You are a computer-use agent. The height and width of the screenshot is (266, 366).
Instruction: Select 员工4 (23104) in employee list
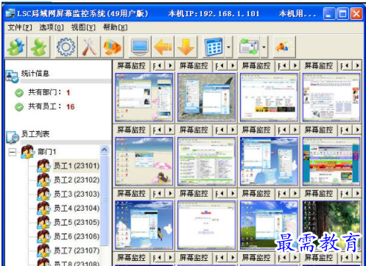[x=77, y=209]
